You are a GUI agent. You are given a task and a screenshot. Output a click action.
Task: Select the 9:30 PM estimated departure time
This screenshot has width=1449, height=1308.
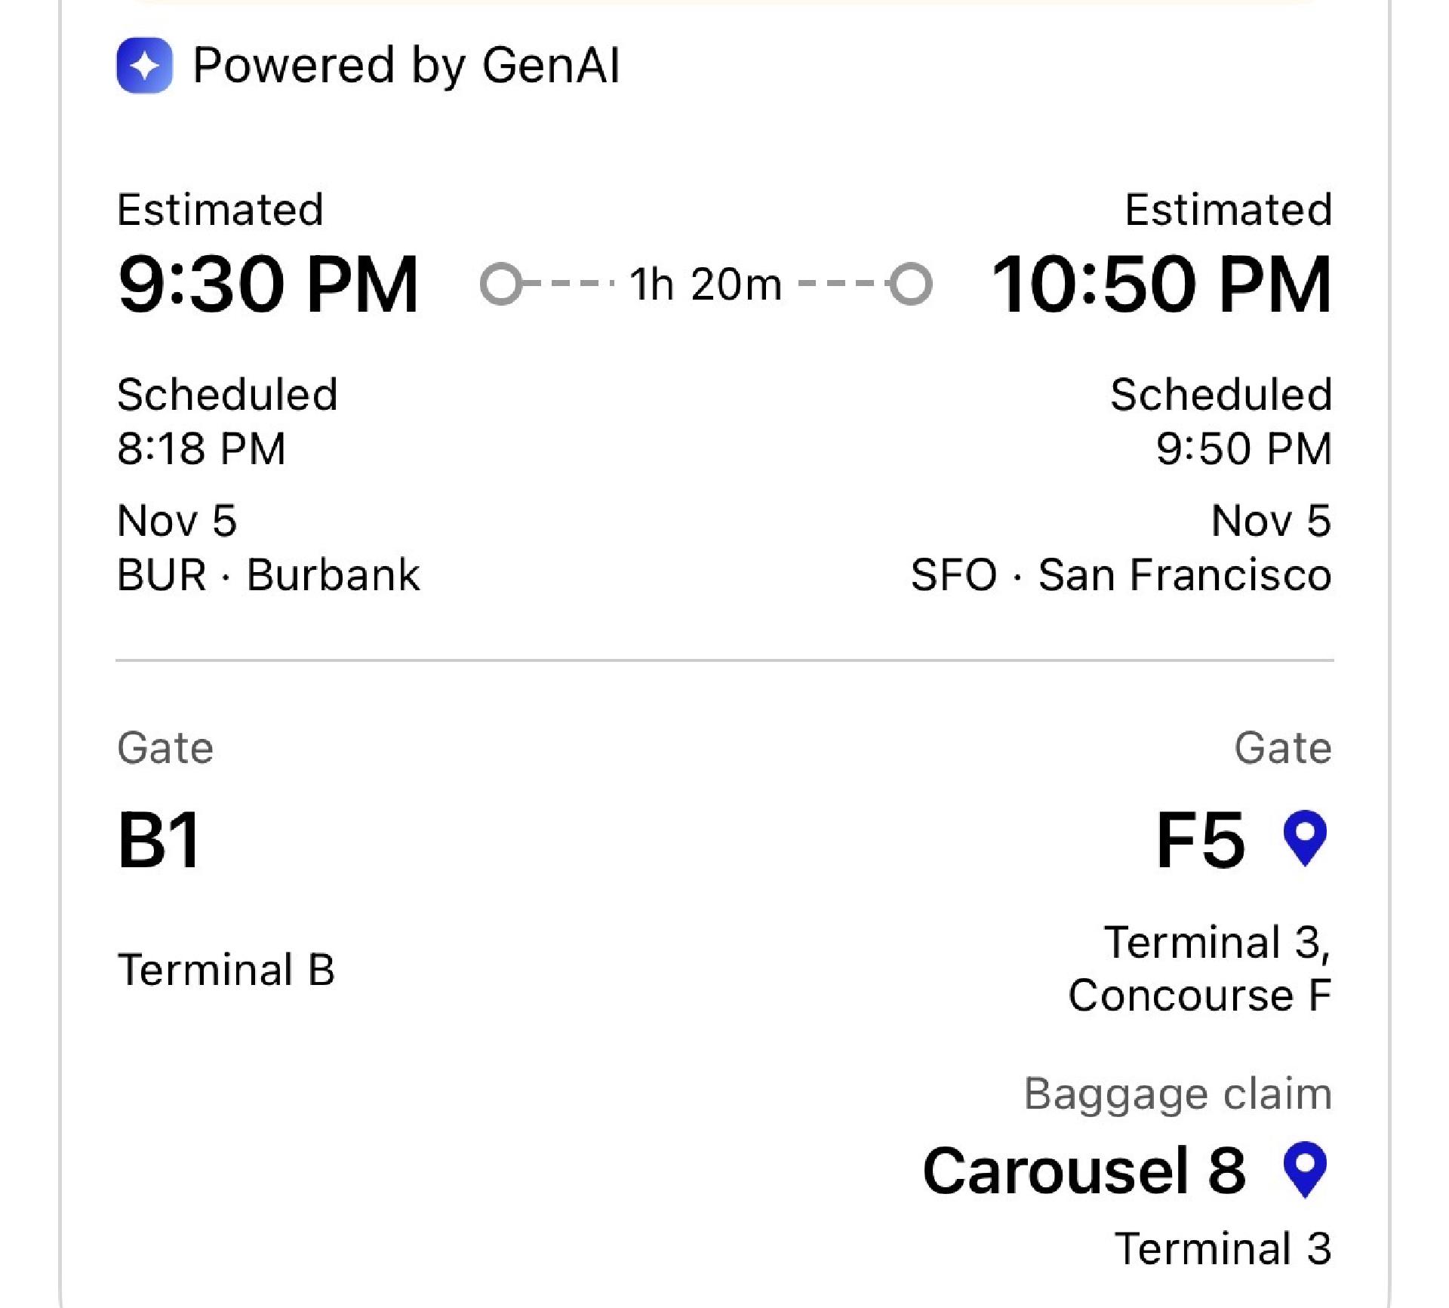pos(268,285)
